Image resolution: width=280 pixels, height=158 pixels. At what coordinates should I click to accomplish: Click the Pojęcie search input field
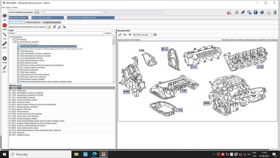pos(59,33)
